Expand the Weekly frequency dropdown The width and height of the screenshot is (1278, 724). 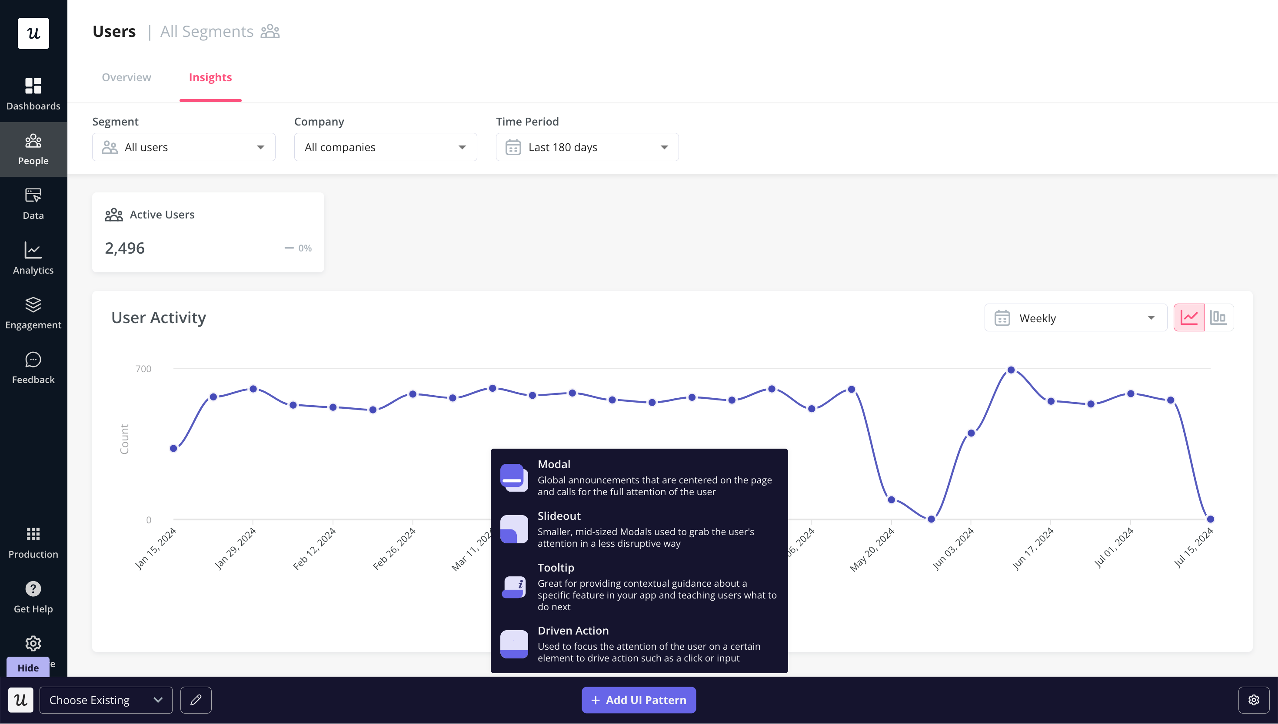(1075, 317)
